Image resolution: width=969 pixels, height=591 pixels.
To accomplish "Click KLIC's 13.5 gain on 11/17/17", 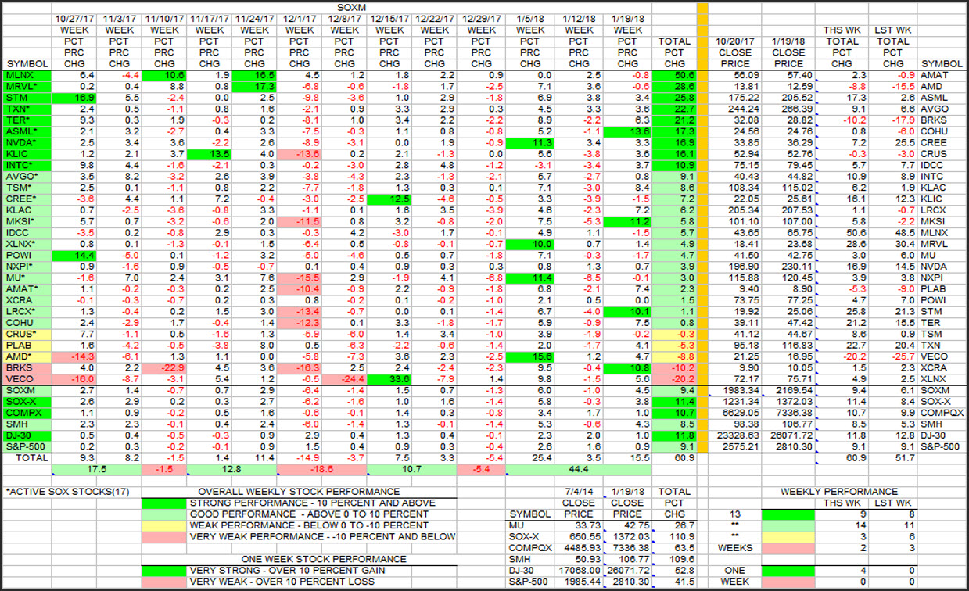I will pos(209,154).
